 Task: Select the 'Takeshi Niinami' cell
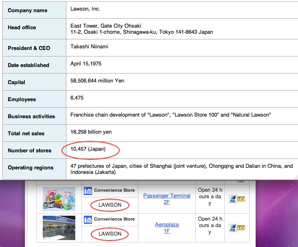click(x=89, y=47)
